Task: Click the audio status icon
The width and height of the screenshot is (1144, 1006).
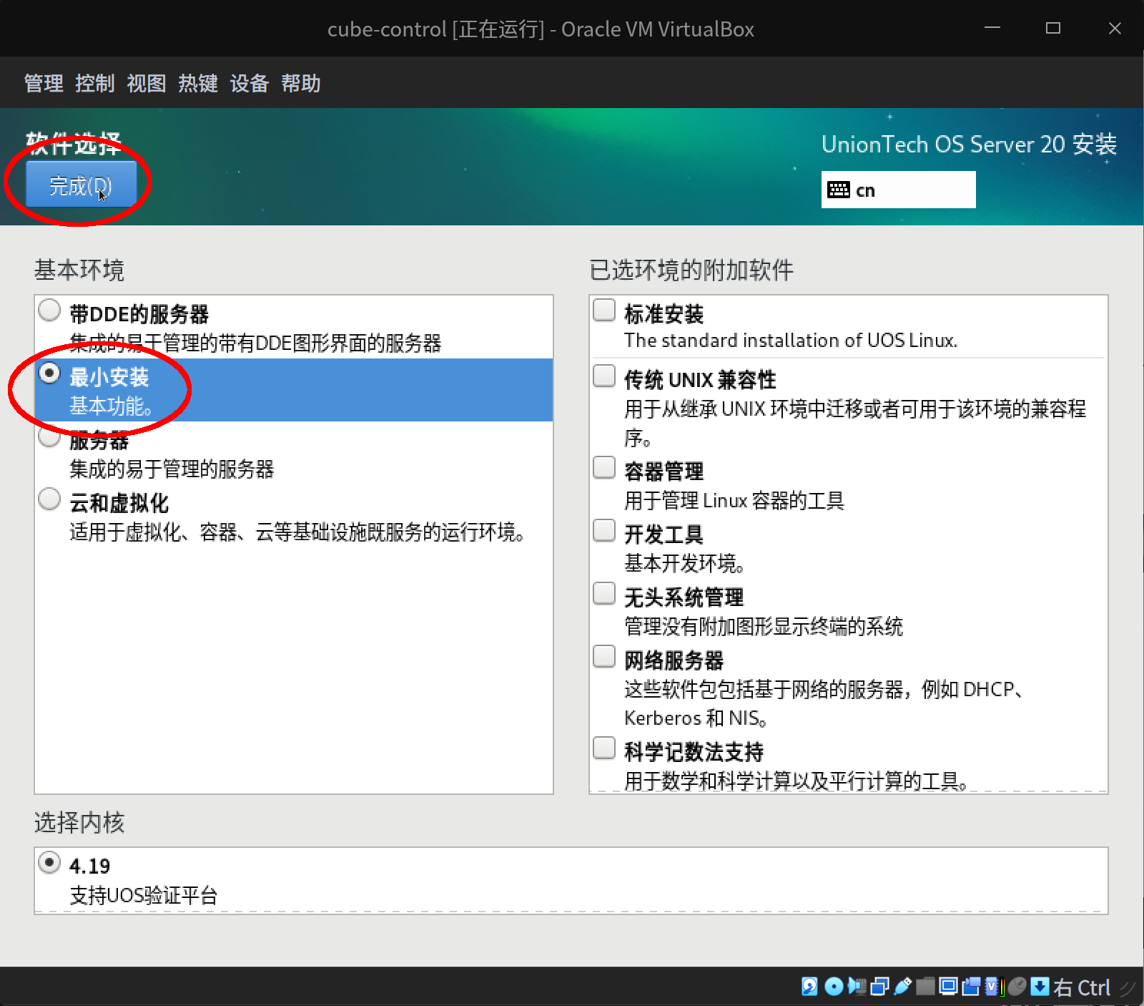Action: [857, 987]
